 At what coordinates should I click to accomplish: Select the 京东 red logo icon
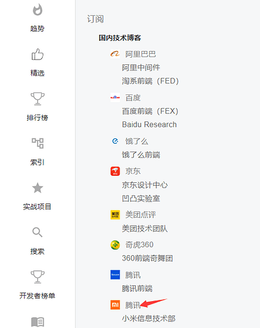[115, 171]
